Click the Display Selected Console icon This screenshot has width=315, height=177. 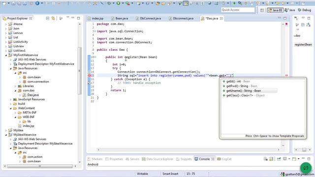pyautogui.click(x=285, y=159)
